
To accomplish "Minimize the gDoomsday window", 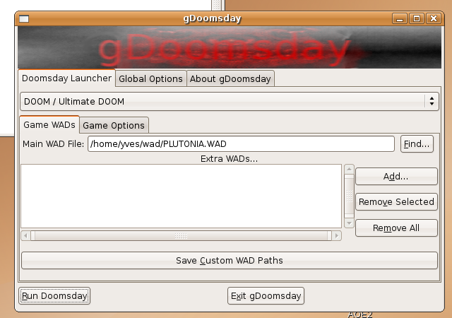I will coord(400,19).
